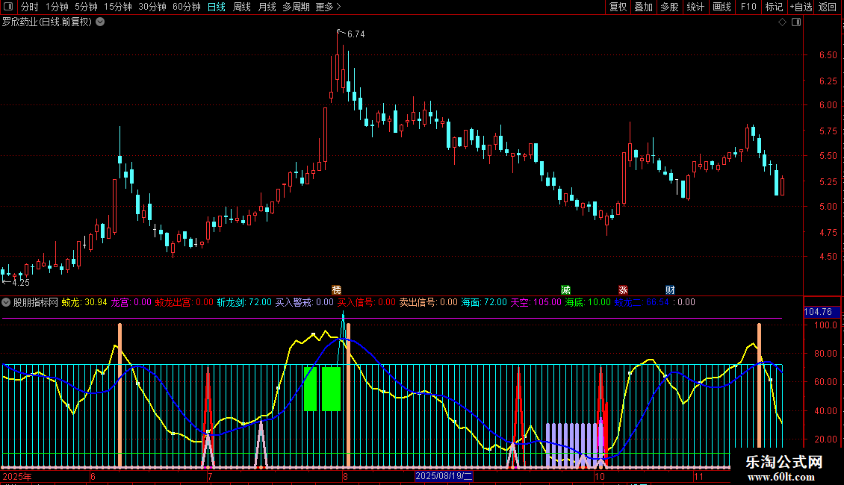This screenshot has width=844, height=485.
Task: Switch to the 月线 monthly tab
Action: [267, 7]
